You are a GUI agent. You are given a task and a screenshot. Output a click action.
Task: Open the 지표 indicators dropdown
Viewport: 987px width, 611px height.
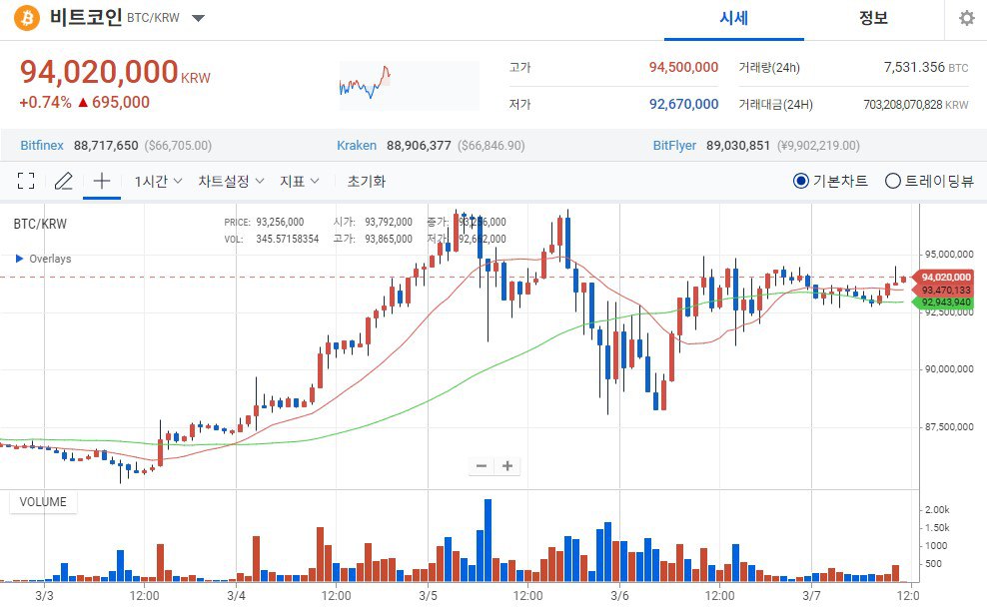(x=300, y=182)
